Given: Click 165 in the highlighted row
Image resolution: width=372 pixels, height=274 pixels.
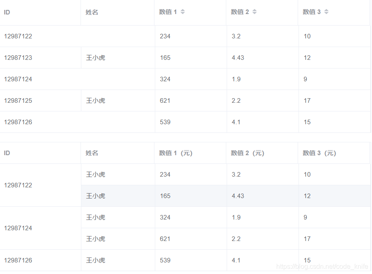Looking at the screenshot, I should (x=165, y=196).
